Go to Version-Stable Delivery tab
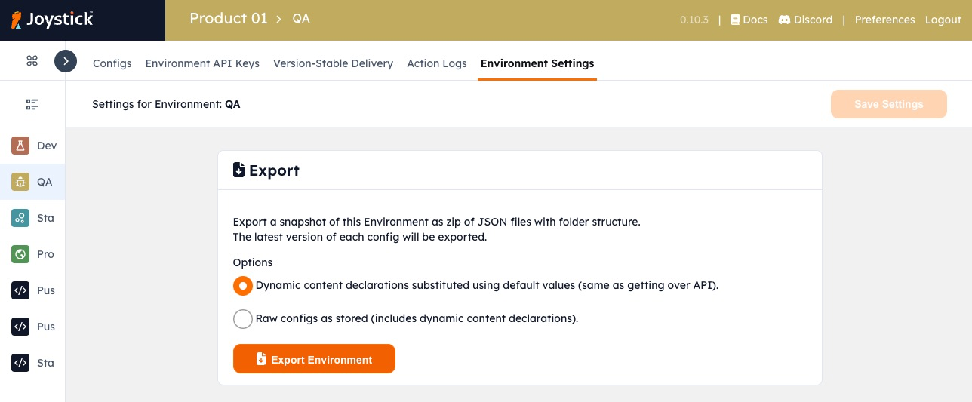 click(333, 63)
